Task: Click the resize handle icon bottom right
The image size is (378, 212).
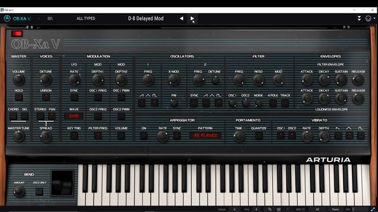Action: pos(373,210)
